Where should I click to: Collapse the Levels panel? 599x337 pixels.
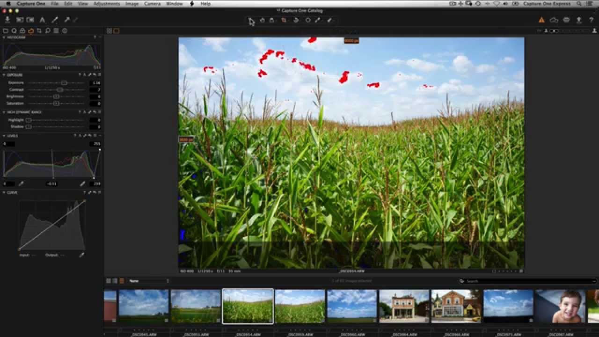tap(4, 136)
